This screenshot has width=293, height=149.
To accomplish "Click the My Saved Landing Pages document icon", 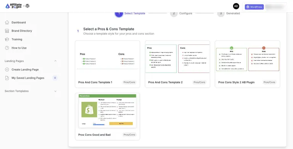I will tap(7, 78).
